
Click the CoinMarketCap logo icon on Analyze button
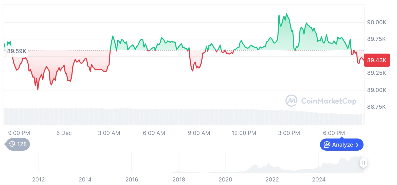(327, 145)
